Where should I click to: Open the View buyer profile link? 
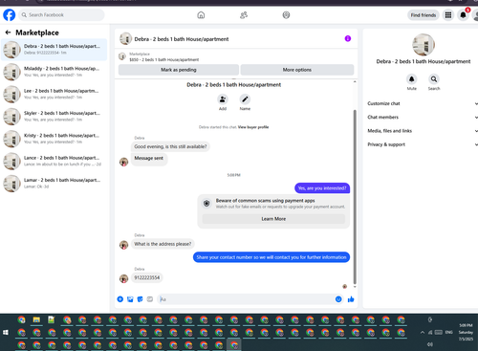click(253, 127)
